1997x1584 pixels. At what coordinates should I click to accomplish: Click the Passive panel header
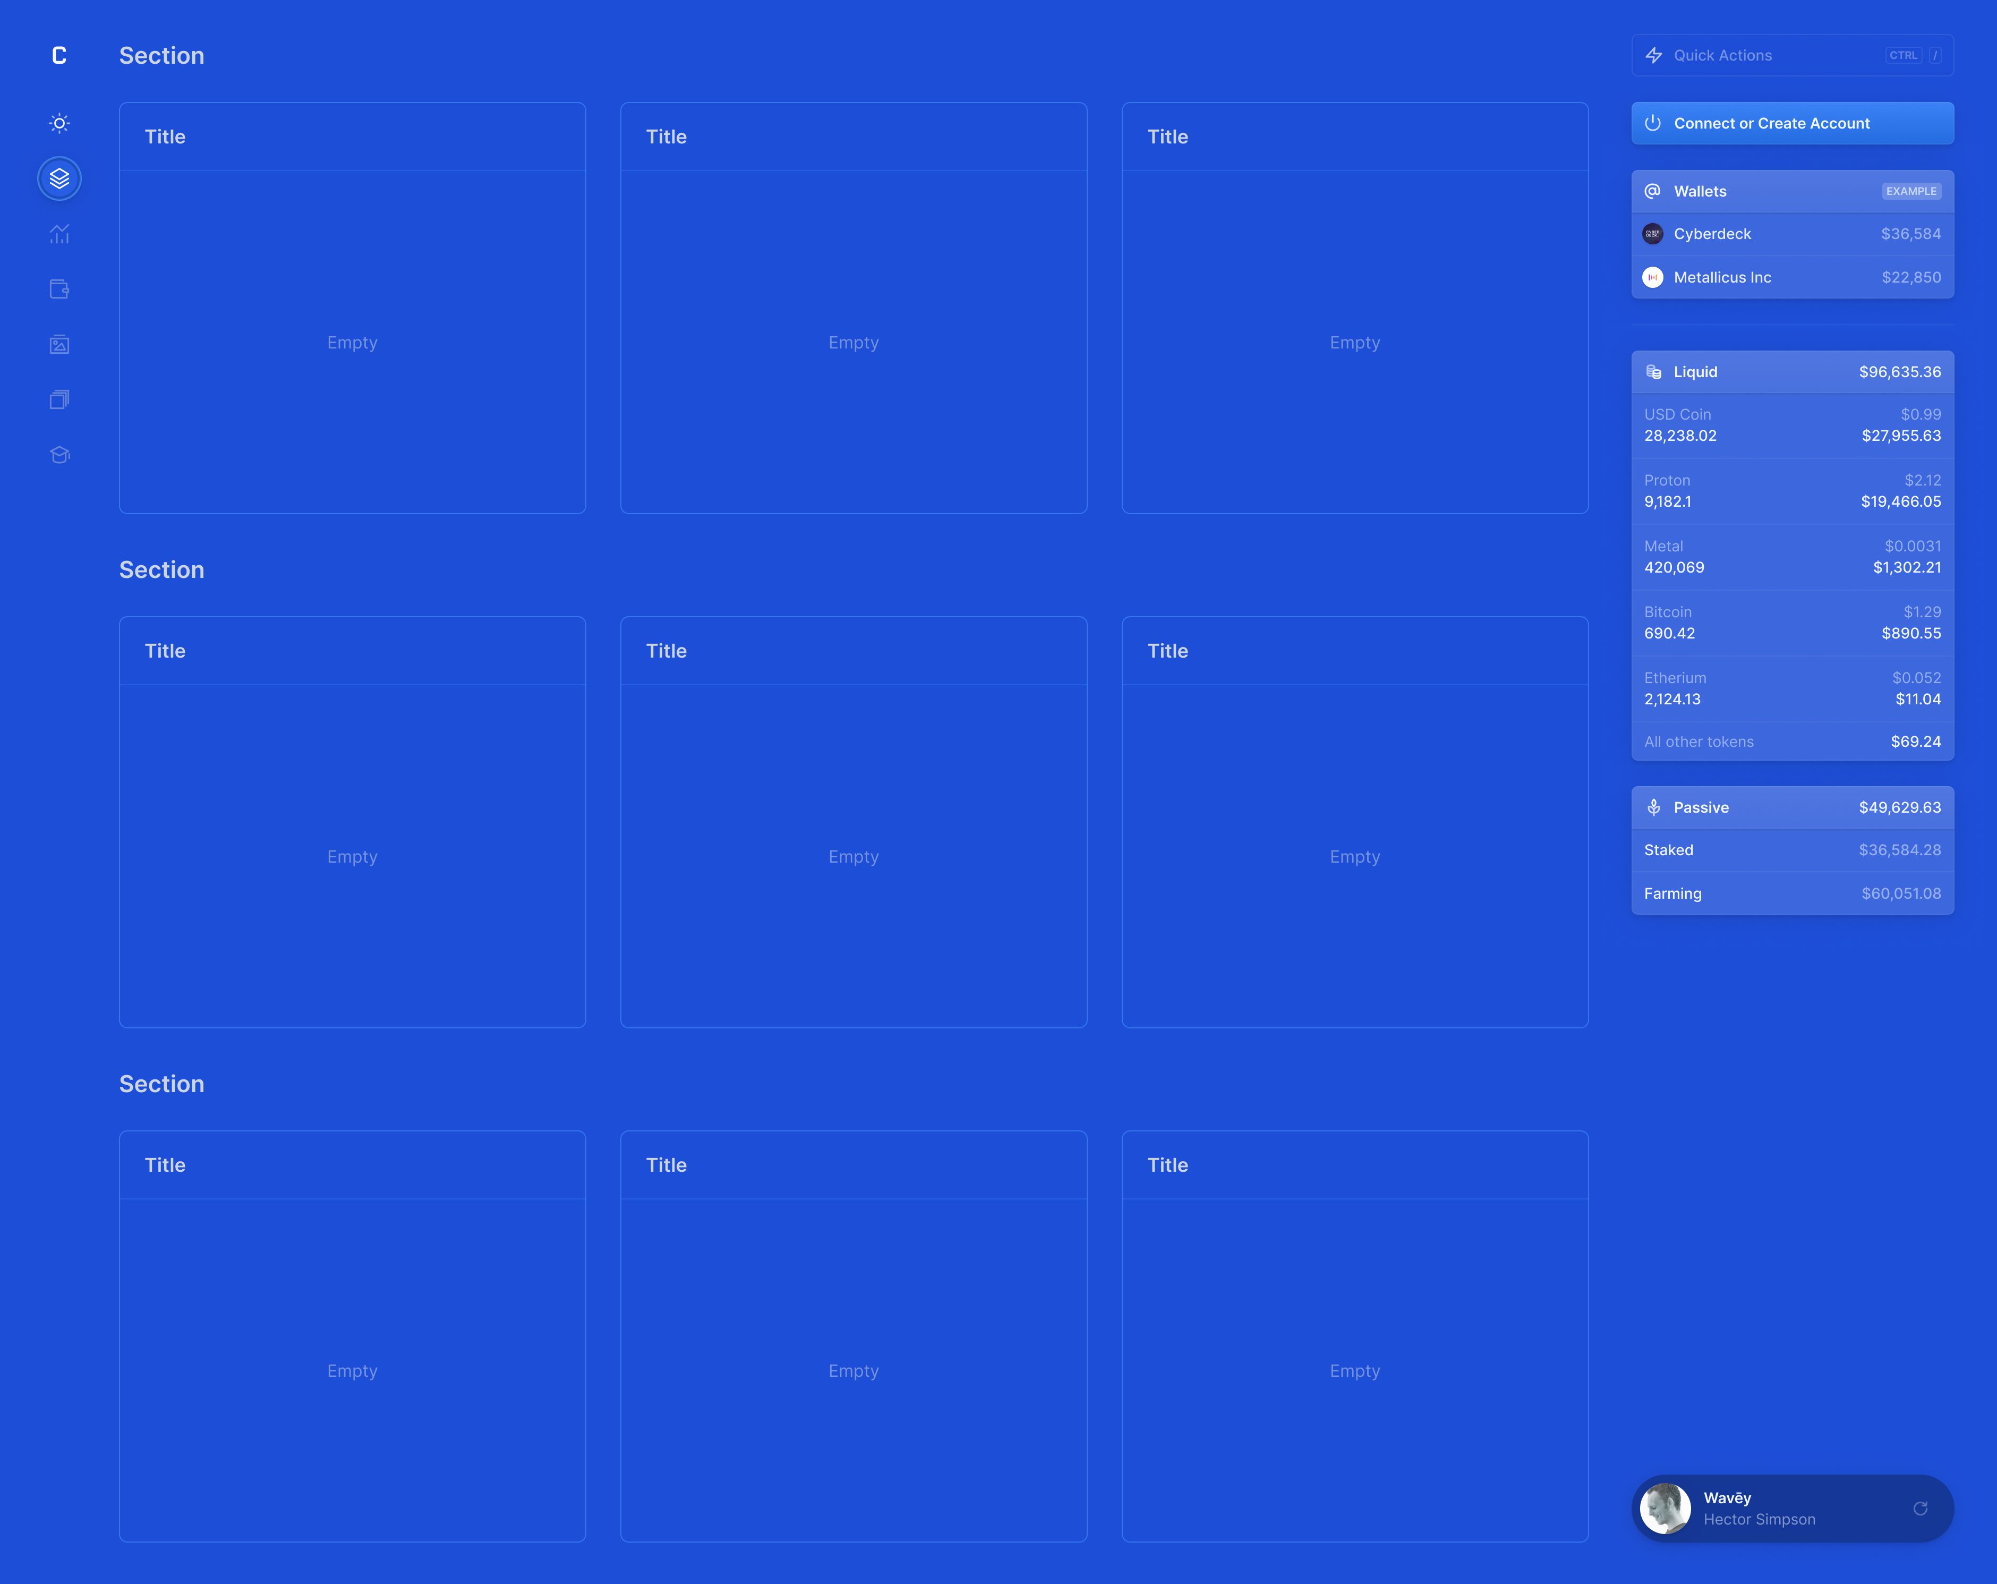(x=1793, y=808)
